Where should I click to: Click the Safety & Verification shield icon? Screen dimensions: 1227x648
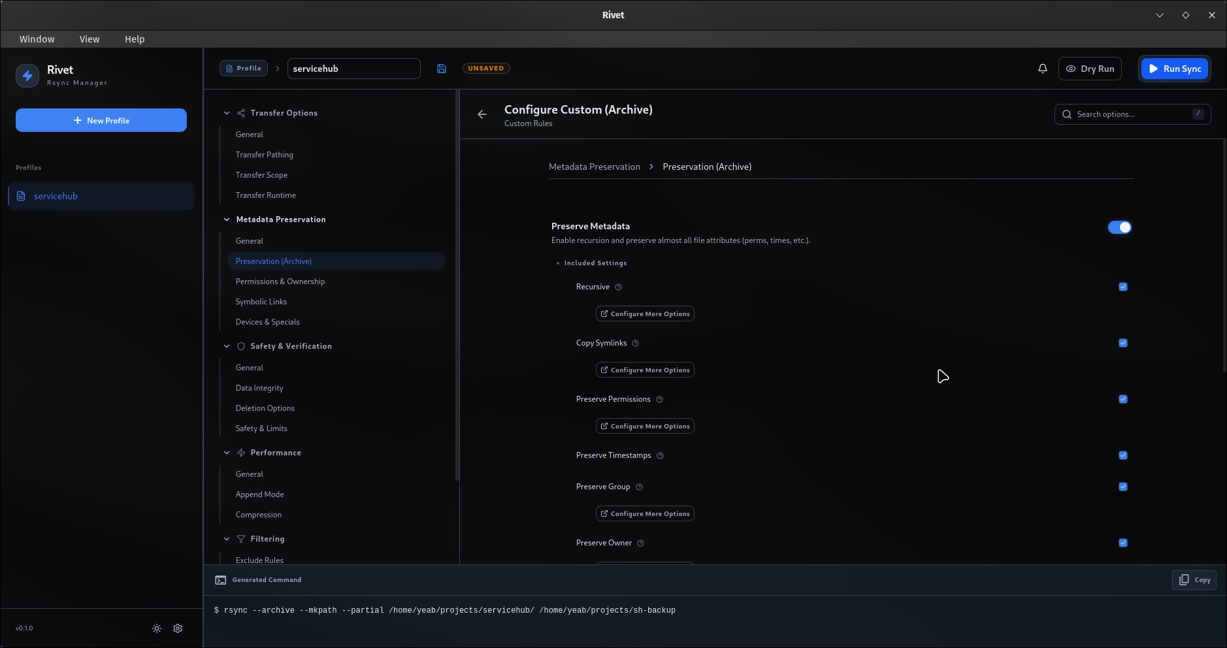[241, 346]
